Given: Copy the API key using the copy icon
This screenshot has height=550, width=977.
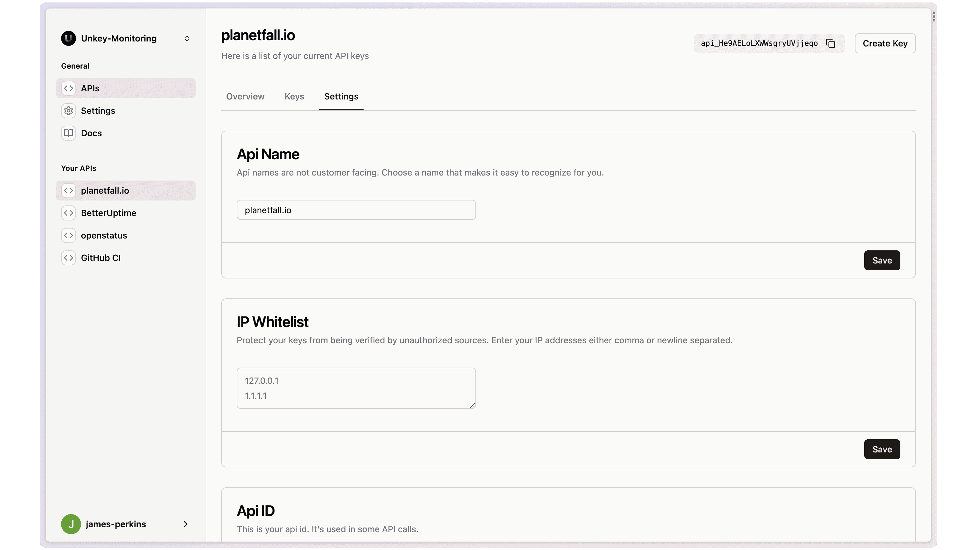Looking at the screenshot, I should pyautogui.click(x=831, y=43).
